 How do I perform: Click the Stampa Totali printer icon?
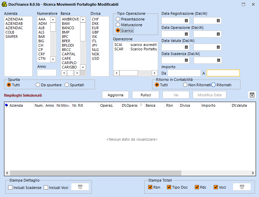[x=242, y=187]
